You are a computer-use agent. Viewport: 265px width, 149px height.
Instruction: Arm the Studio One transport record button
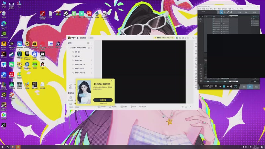point(231,86)
